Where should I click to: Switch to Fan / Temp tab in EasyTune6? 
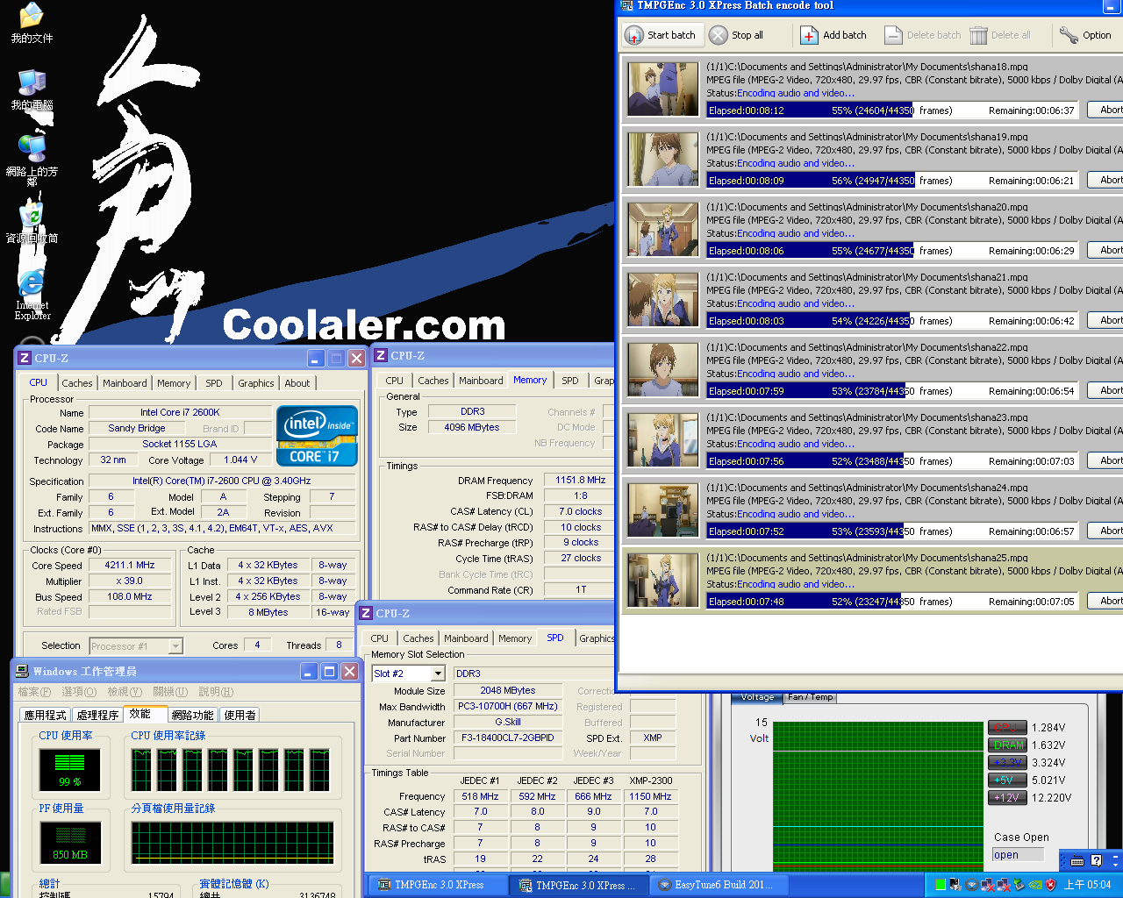811,697
